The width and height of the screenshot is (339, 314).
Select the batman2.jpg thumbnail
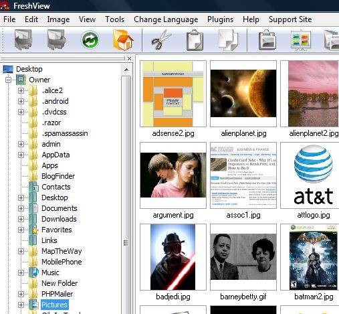click(x=310, y=257)
